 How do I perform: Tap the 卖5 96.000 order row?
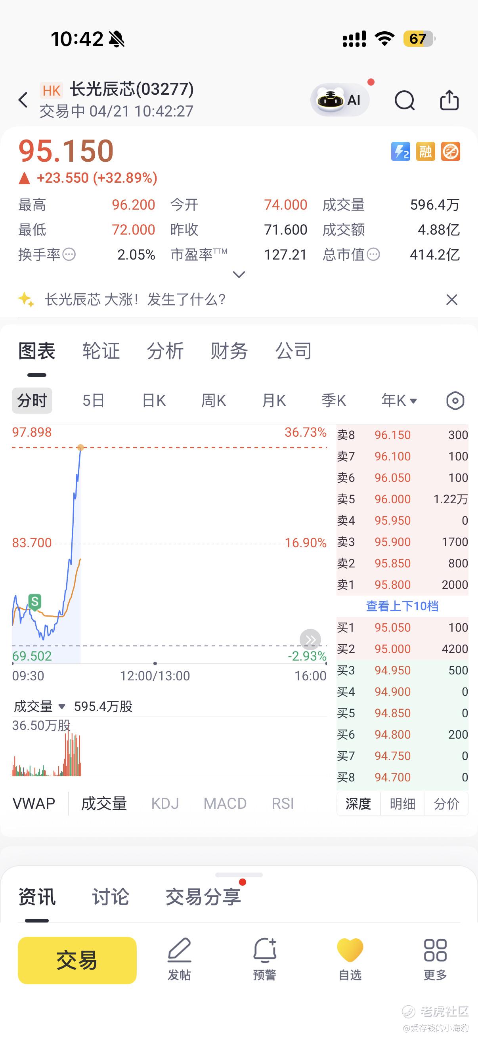402,499
